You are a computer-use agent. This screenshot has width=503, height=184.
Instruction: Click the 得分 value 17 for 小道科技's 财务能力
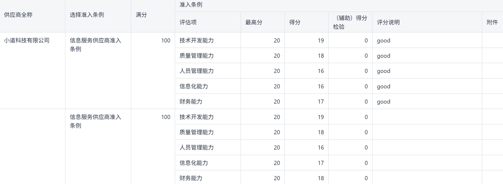[x=320, y=101]
